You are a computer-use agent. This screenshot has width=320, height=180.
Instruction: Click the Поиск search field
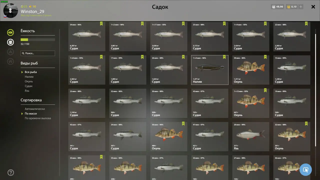(38, 53)
